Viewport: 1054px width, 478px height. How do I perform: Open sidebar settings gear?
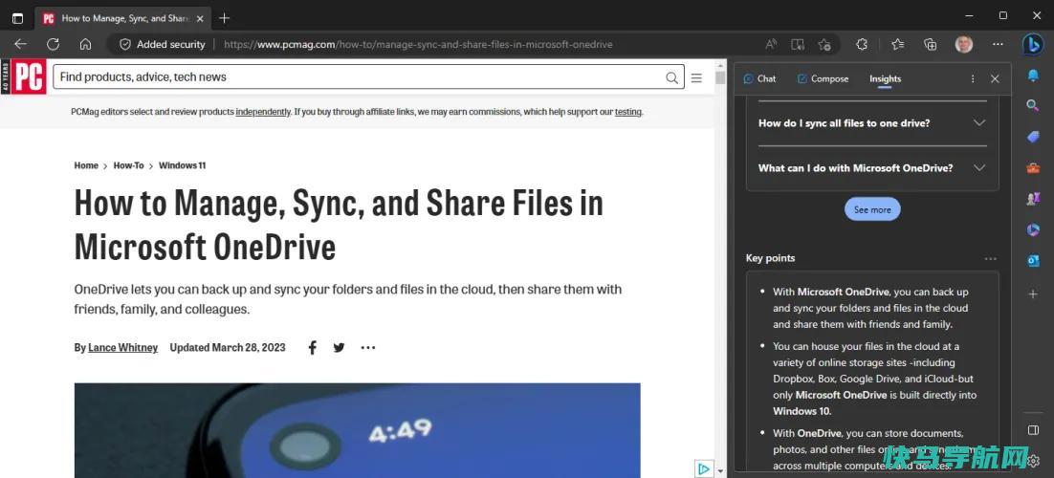(x=1034, y=461)
